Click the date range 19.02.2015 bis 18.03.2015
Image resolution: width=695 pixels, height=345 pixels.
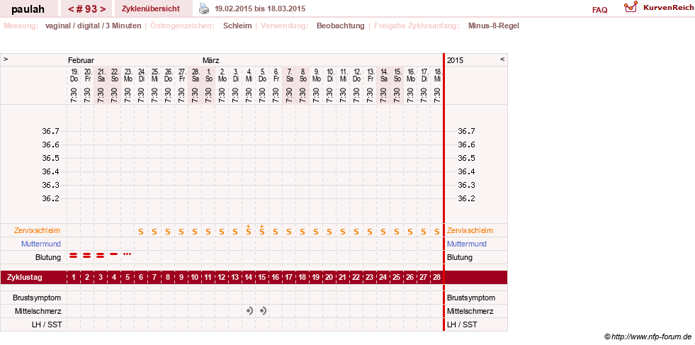tap(260, 9)
